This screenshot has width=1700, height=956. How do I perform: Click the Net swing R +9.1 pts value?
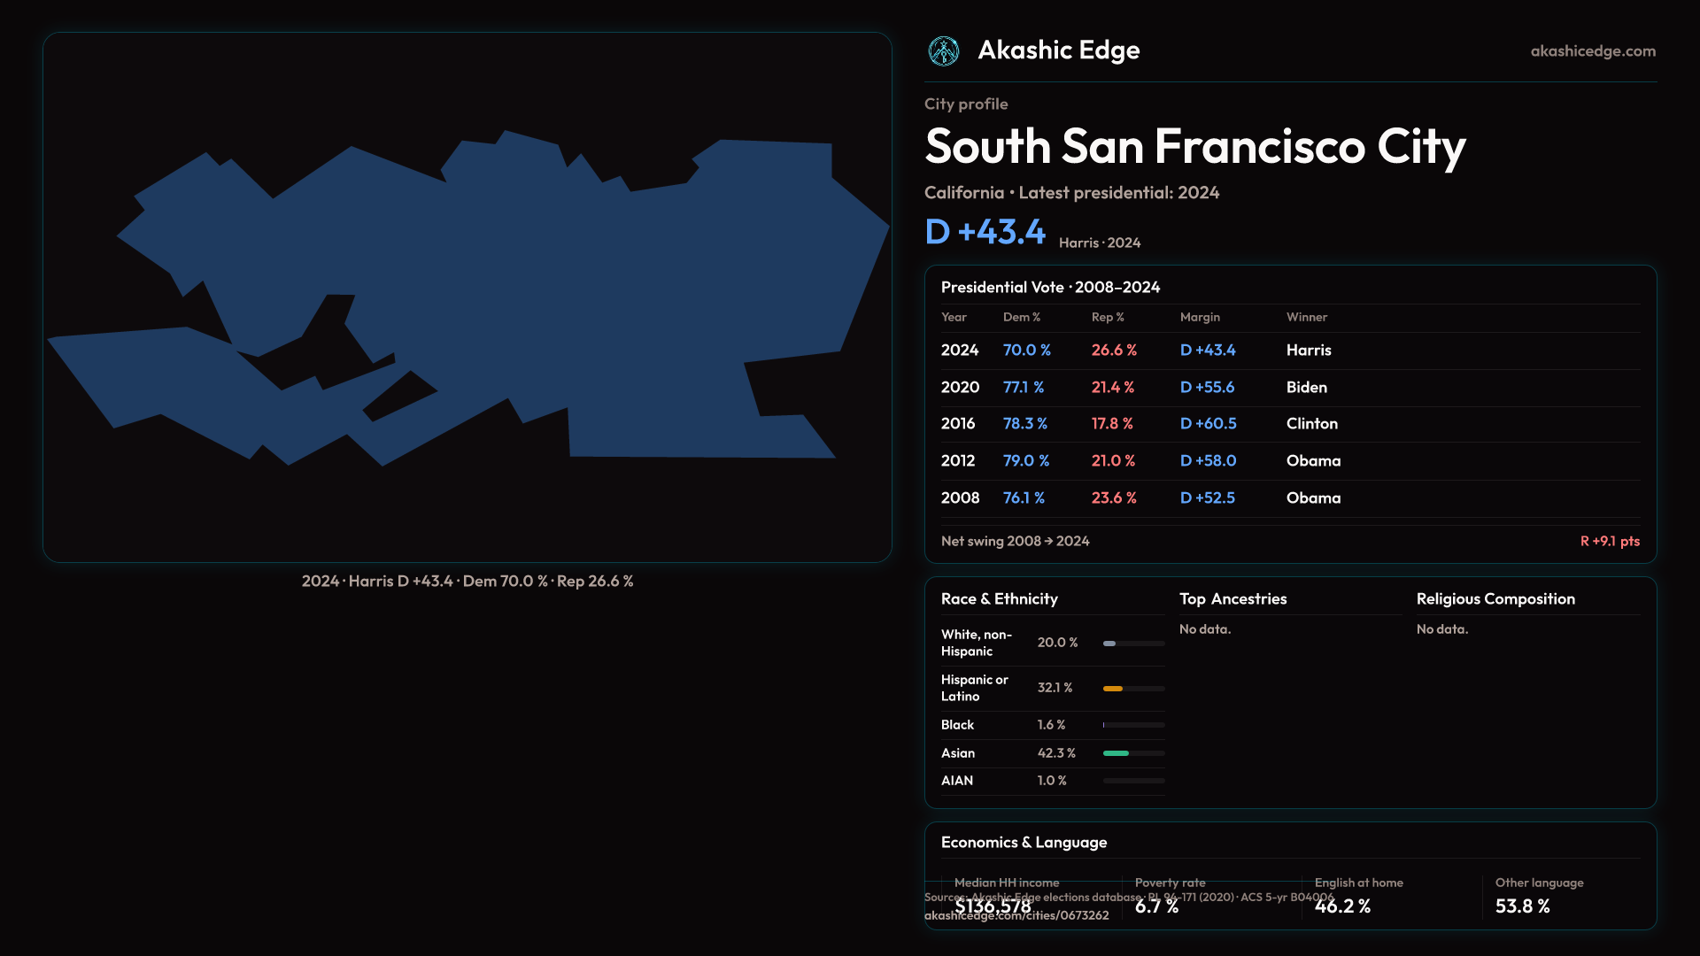(x=1609, y=541)
